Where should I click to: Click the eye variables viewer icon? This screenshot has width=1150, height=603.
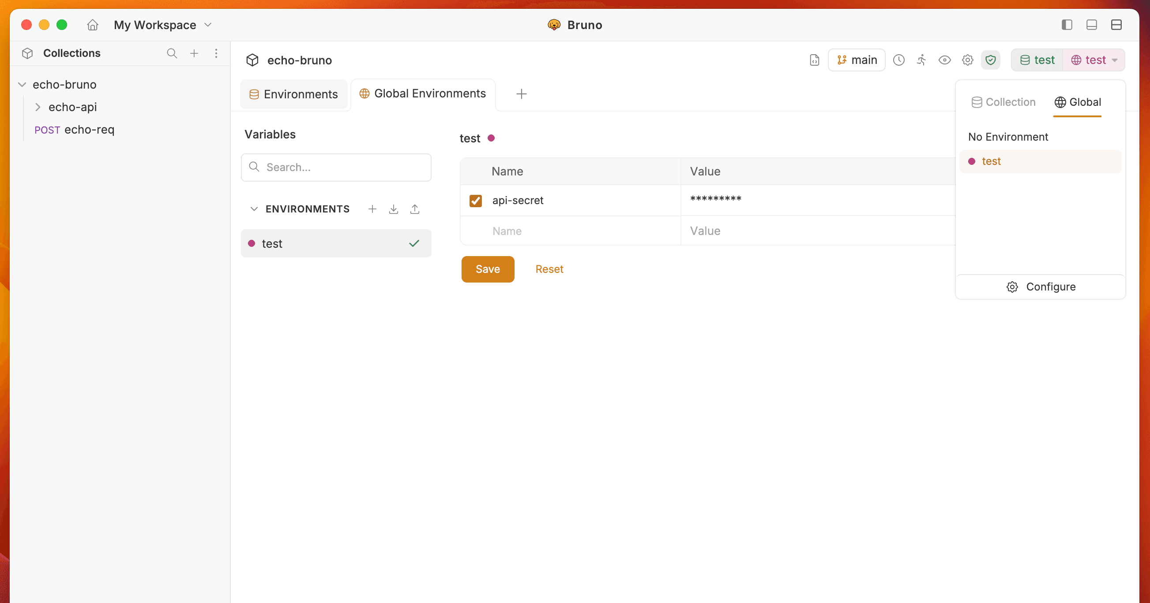(x=944, y=60)
